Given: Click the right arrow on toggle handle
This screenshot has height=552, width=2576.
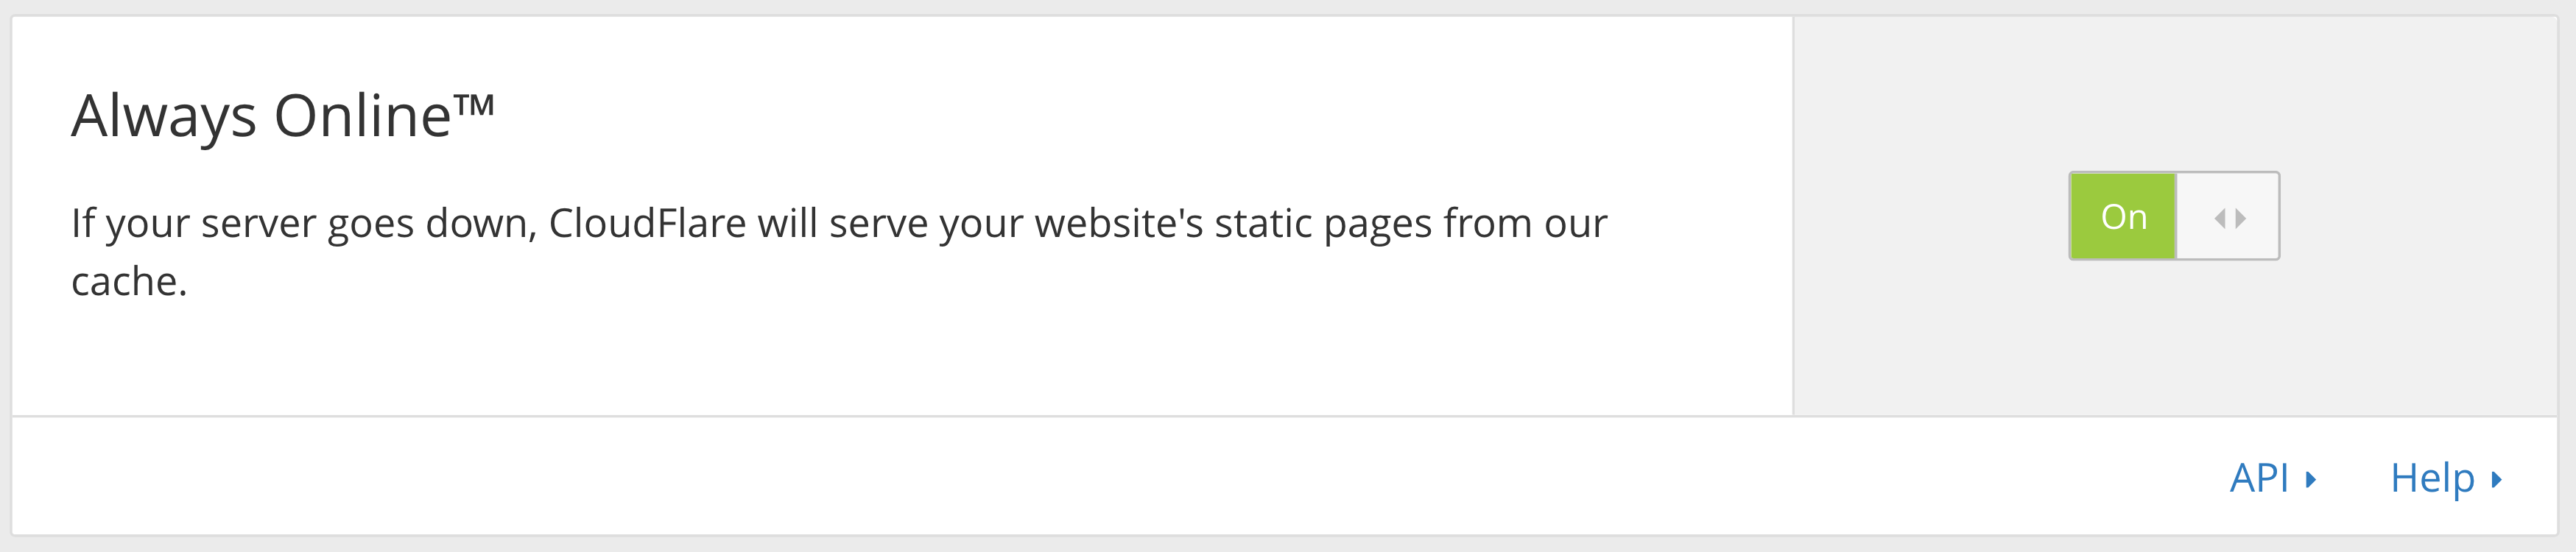Looking at the screenshot, I should coord(2241,218).
